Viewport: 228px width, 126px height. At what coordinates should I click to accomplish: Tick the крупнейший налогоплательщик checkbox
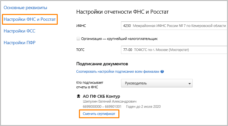(x=78, y=39)
